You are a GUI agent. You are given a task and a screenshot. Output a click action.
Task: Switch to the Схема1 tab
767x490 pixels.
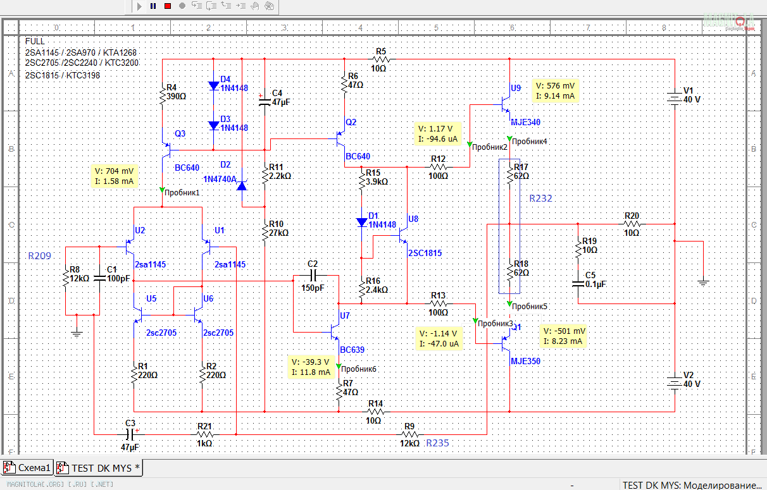tap(28, 468)
